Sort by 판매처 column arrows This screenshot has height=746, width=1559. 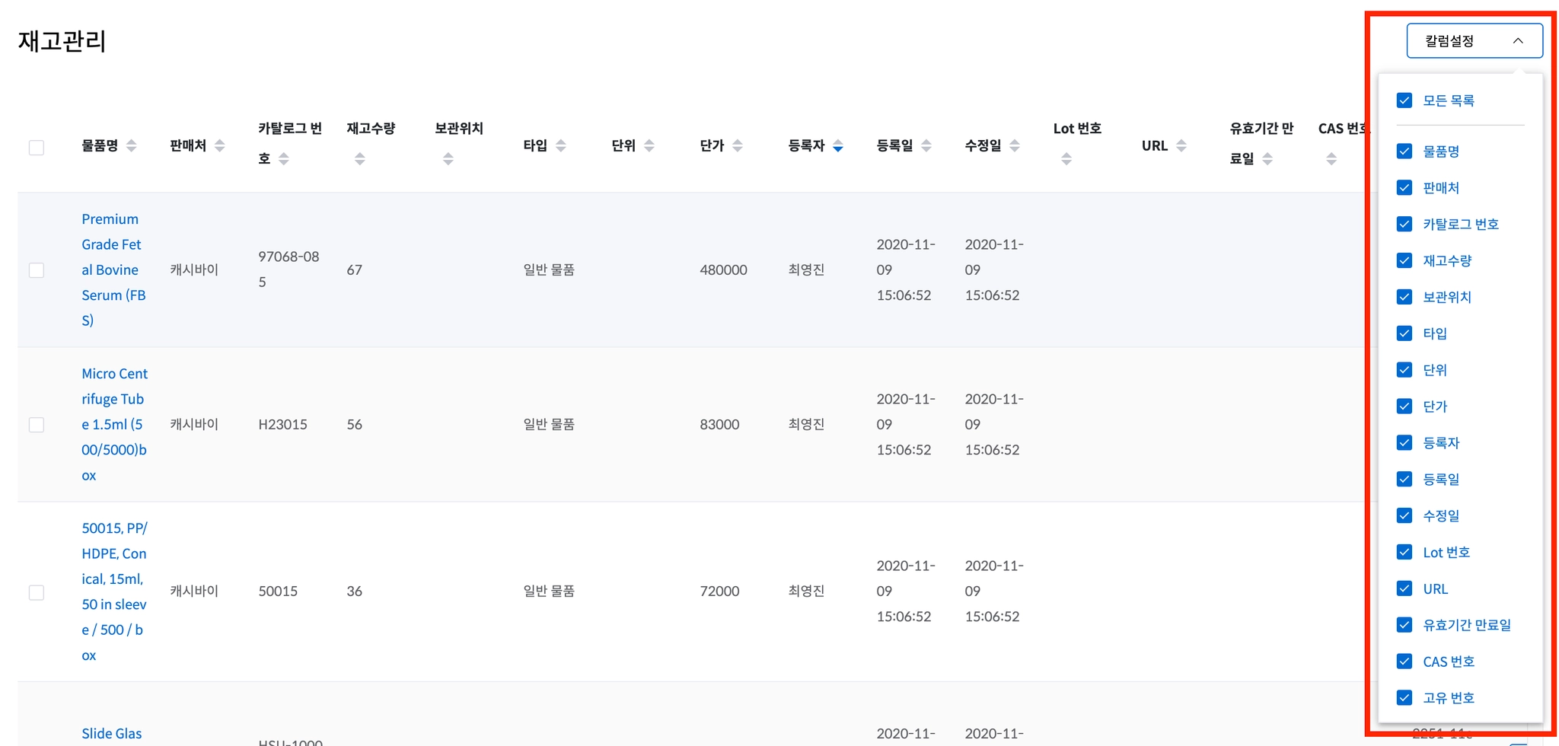pyautogui.click(x=219, y=145)
